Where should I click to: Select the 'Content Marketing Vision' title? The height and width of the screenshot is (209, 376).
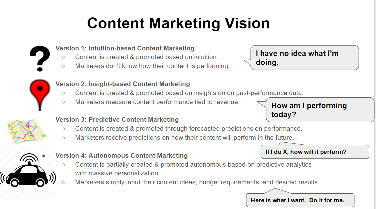coord(178,23)
